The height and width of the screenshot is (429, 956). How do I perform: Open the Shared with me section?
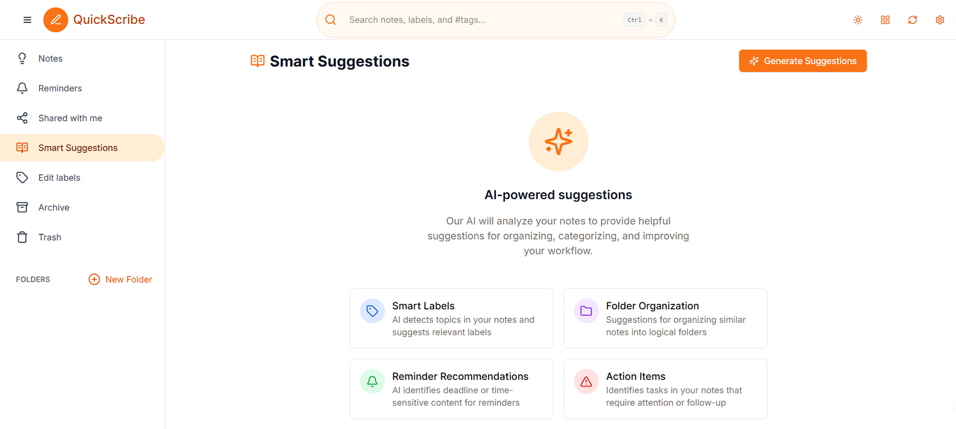[70, 118]
